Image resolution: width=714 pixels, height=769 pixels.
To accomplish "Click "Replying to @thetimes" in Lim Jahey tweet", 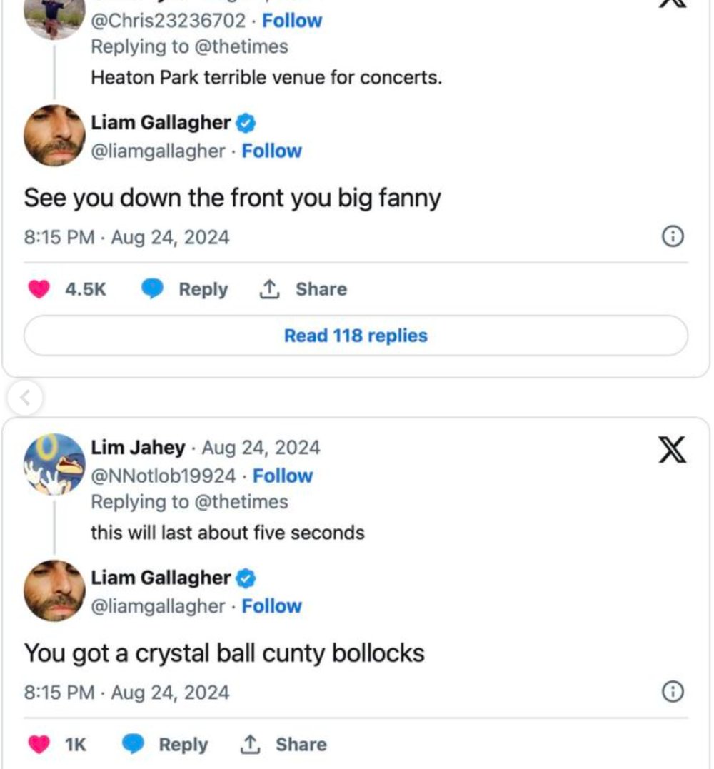I will pyautogui.click(x=189, y=502).
